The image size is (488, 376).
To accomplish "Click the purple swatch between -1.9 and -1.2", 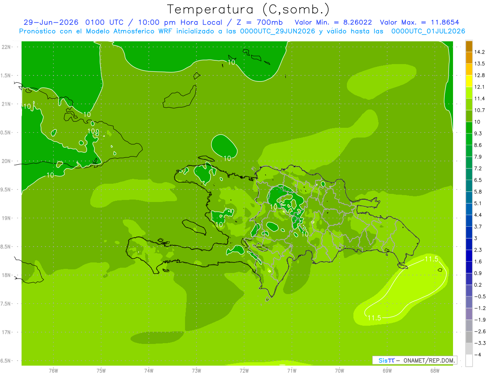I will point(469,314).
